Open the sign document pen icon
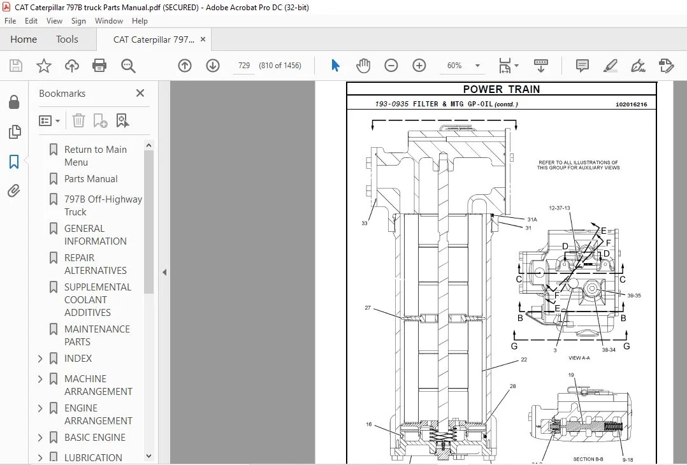This screenshot has height=465, width=687. click(638, 66)
